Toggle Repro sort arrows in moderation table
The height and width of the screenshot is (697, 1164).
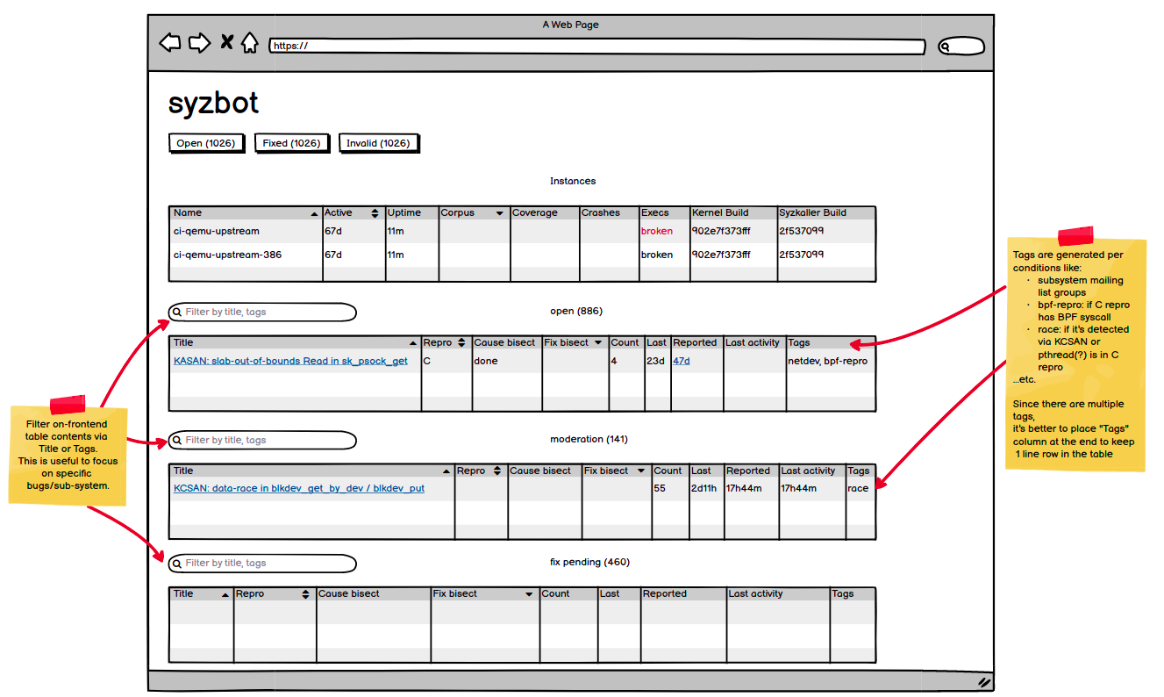(496, 471)
